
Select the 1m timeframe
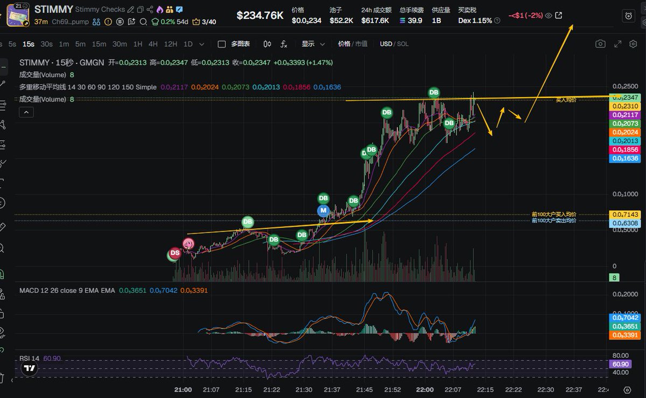click(x=64, y=44)
